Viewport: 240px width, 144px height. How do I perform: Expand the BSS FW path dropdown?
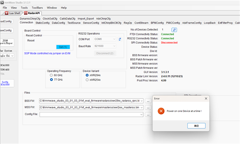click(x=142, y=101)
